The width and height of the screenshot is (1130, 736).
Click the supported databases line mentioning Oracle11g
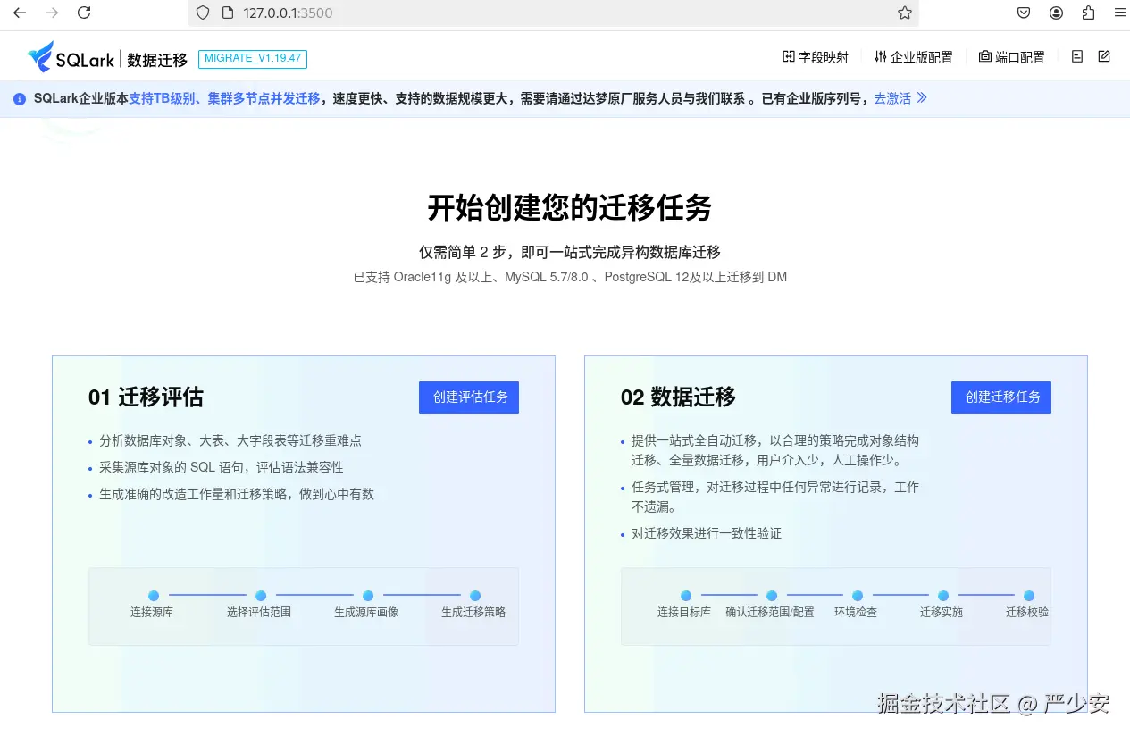coord(570,277)
